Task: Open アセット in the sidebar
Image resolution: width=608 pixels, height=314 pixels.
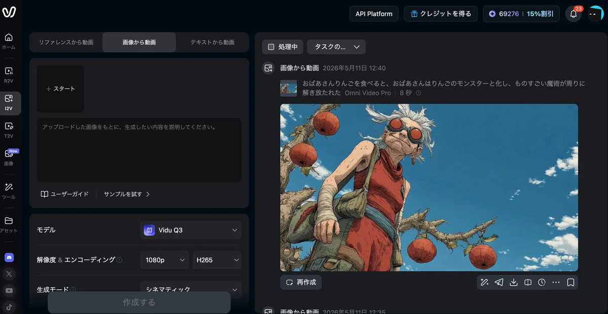Action: [x=9, y=224]
